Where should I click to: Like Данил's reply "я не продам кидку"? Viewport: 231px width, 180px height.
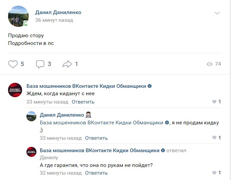(215, 138)
